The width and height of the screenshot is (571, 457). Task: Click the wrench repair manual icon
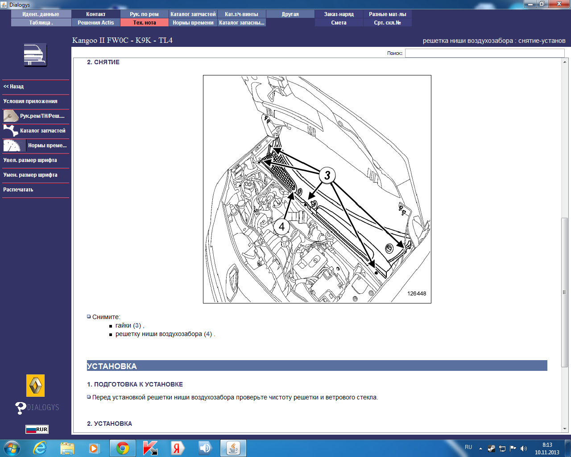tap(10, 116)
